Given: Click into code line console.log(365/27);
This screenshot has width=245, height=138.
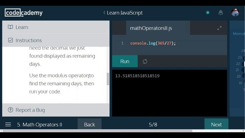Looking at the screenshot, I should pyautogui.click(x=153, y=43).
